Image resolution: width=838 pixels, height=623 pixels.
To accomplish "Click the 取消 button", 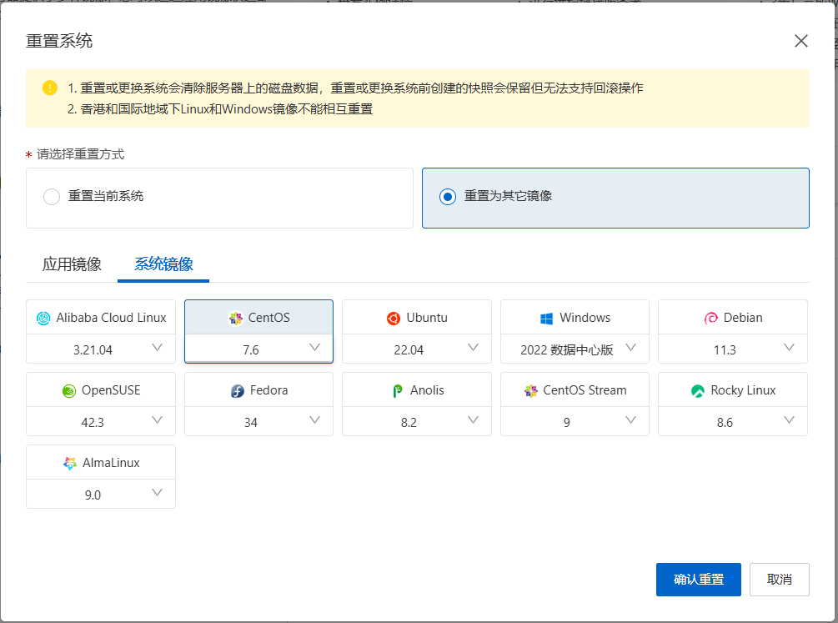I will click(x=779, y=580).
